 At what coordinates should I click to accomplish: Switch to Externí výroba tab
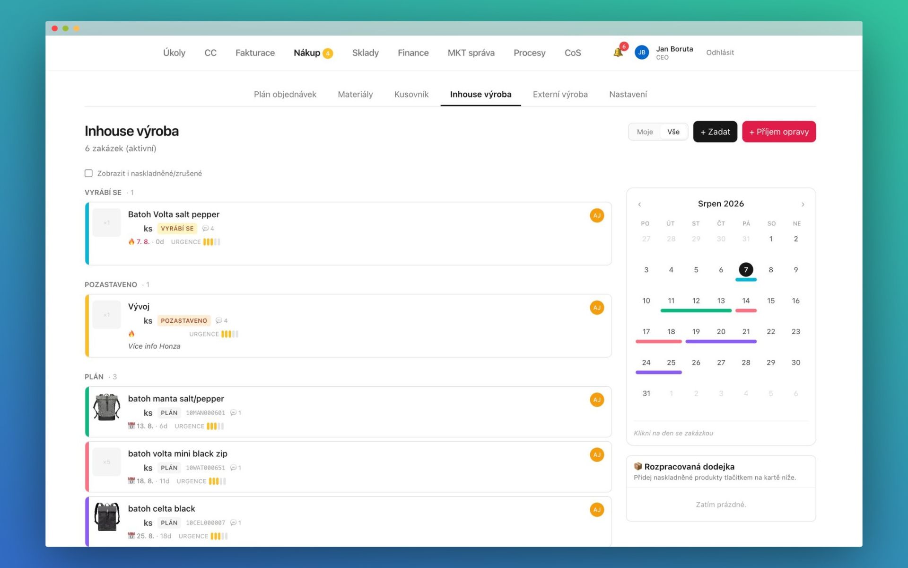pyautogui.click(x=560, y=94)
